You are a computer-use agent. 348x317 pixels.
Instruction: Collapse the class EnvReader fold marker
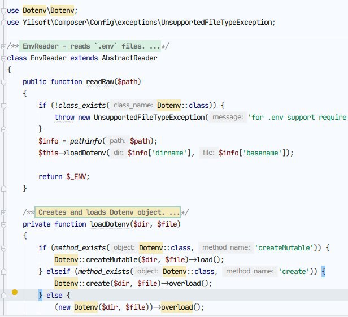[3, 58]
